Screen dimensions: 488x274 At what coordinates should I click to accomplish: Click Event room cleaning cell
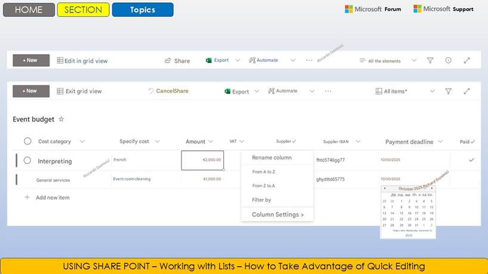(x=132, y=179)
